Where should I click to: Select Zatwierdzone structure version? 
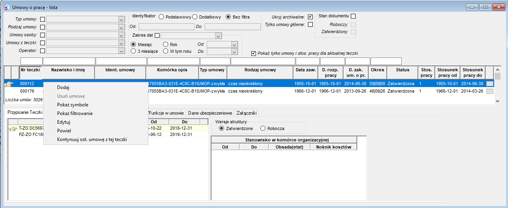(221, 128)
